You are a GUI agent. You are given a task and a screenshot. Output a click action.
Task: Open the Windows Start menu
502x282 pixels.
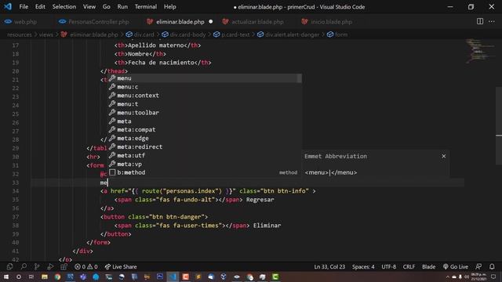(6, 277)
